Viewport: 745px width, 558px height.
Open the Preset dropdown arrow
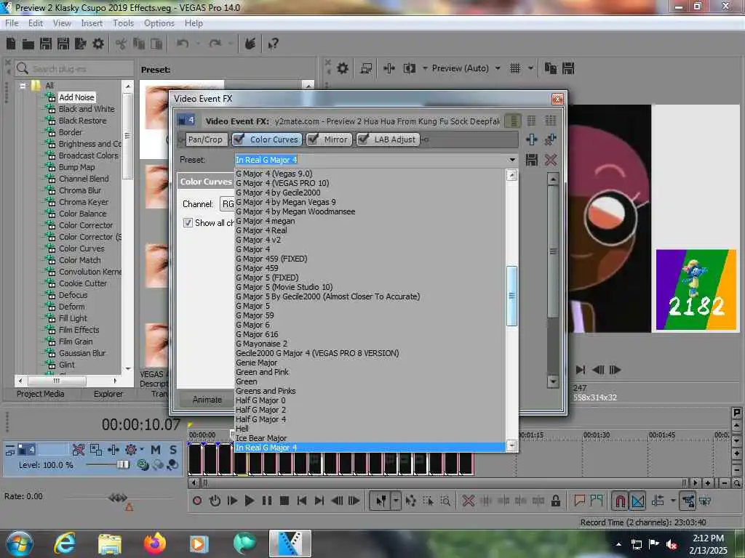point(512,160)
